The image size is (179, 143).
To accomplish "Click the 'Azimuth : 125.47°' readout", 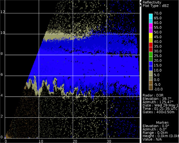I will (158, 102).
